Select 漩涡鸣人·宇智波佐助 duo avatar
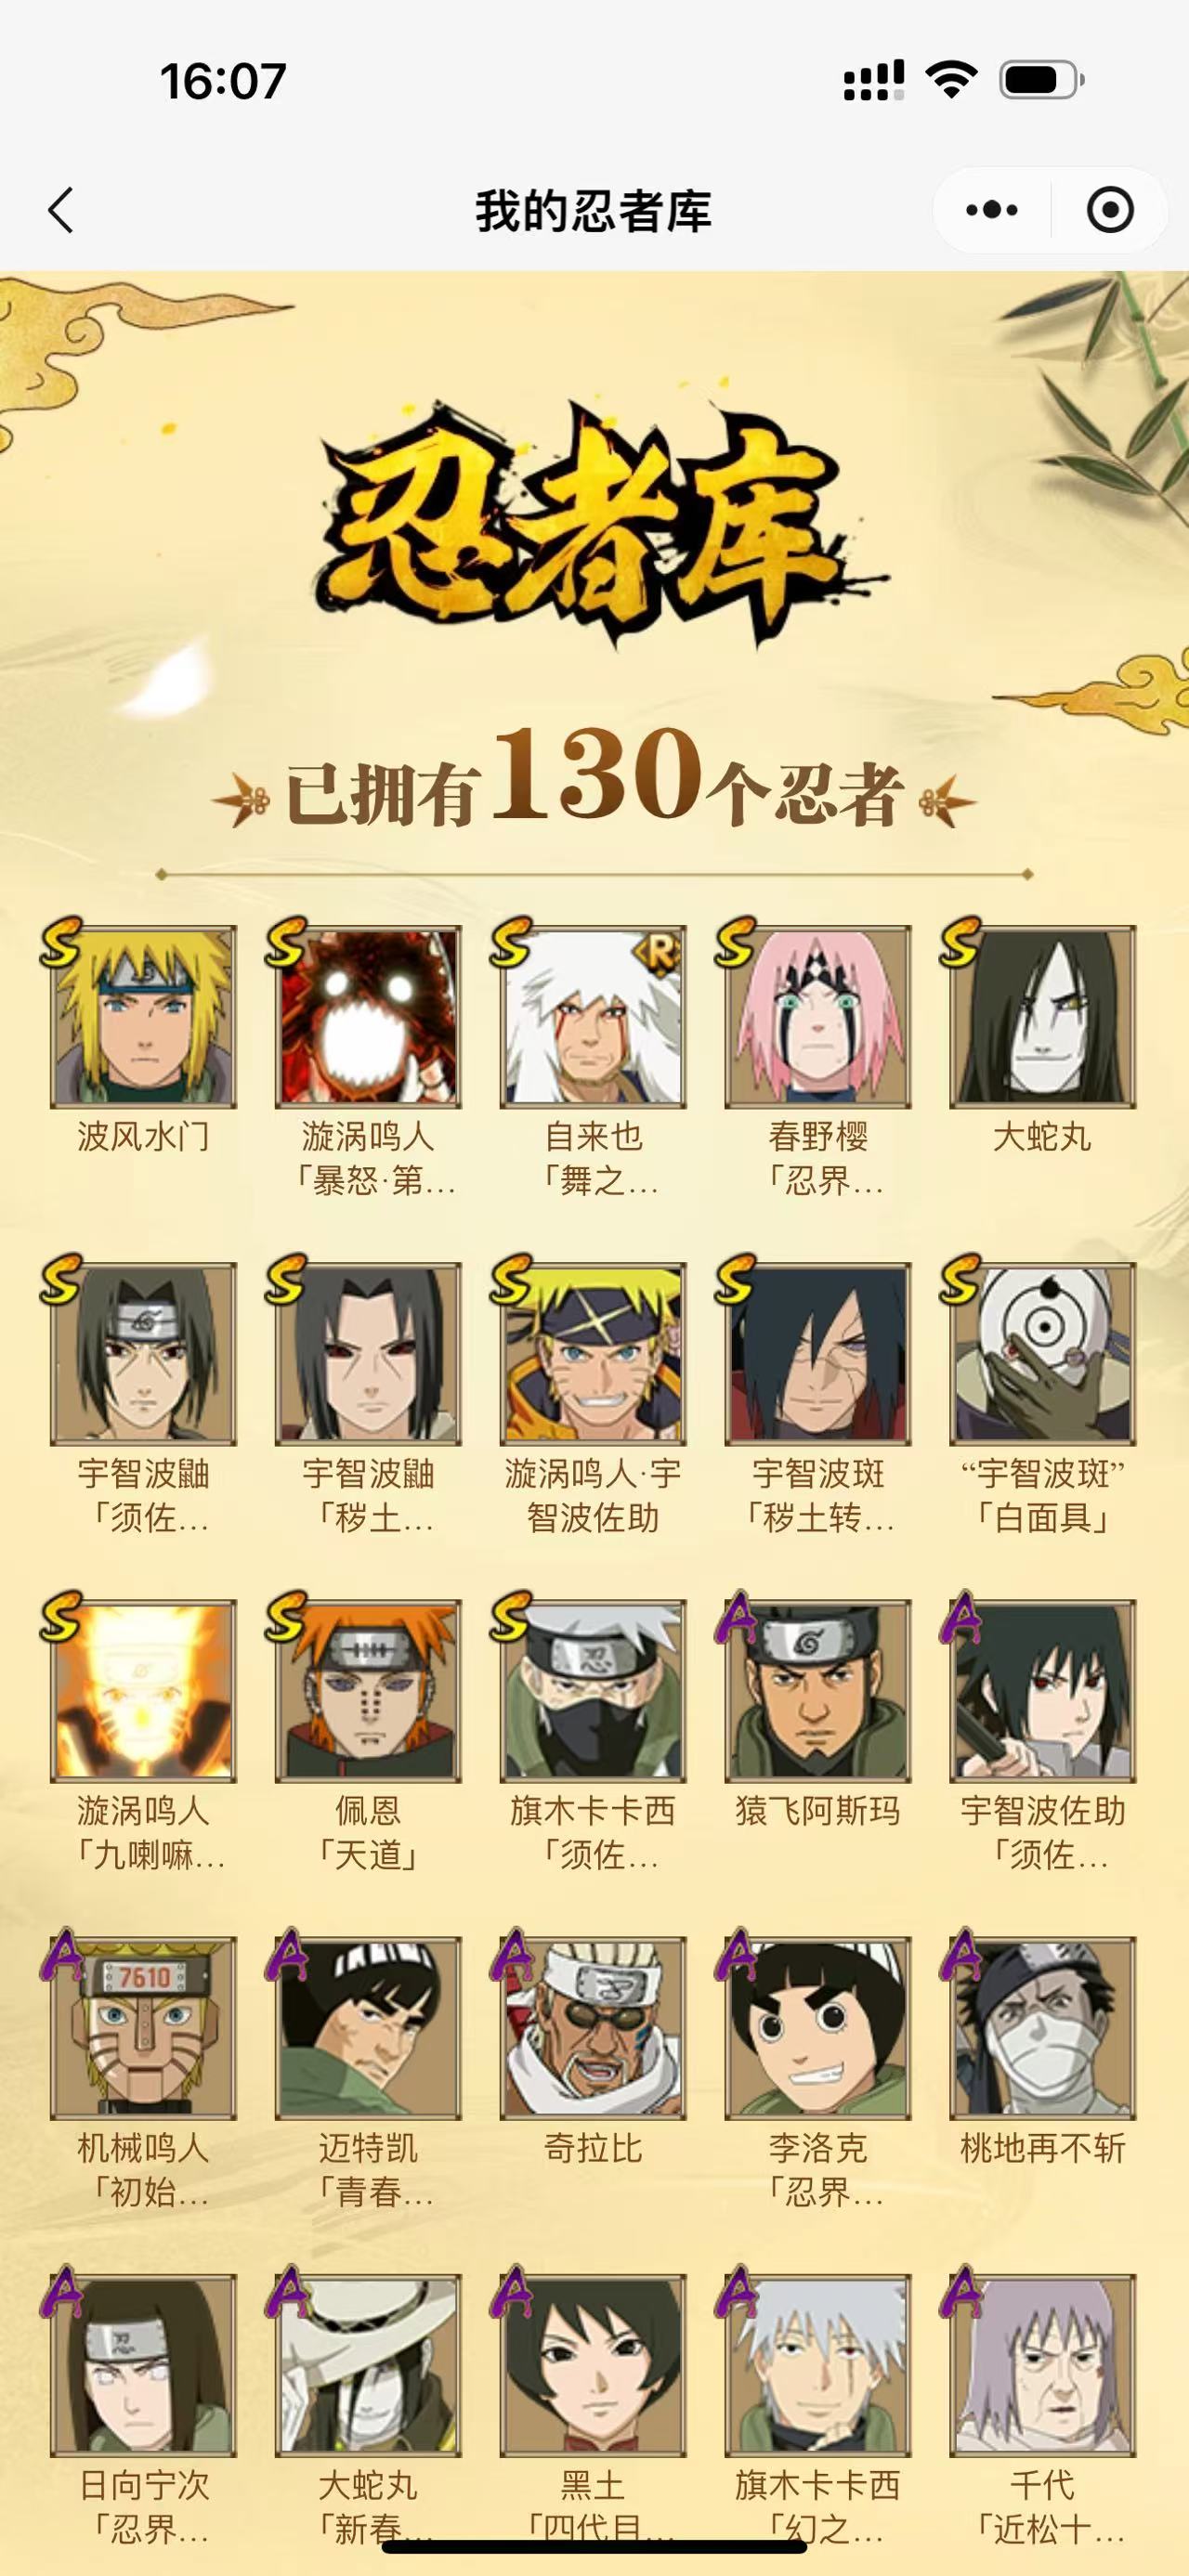 (x=593, y=1353)
